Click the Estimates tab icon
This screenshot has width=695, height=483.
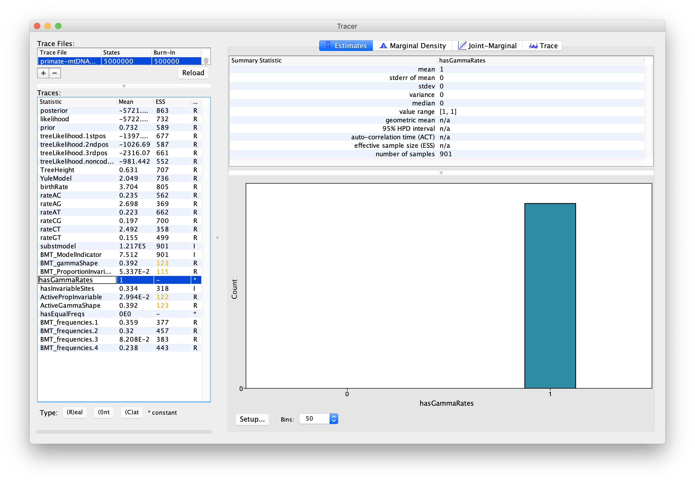(328, 45)
